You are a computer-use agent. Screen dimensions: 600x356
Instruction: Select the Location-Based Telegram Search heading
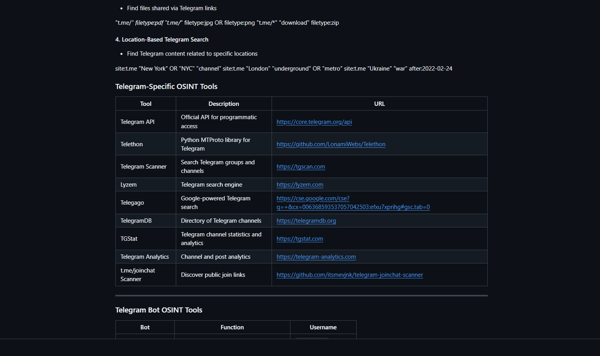(161, 39)
